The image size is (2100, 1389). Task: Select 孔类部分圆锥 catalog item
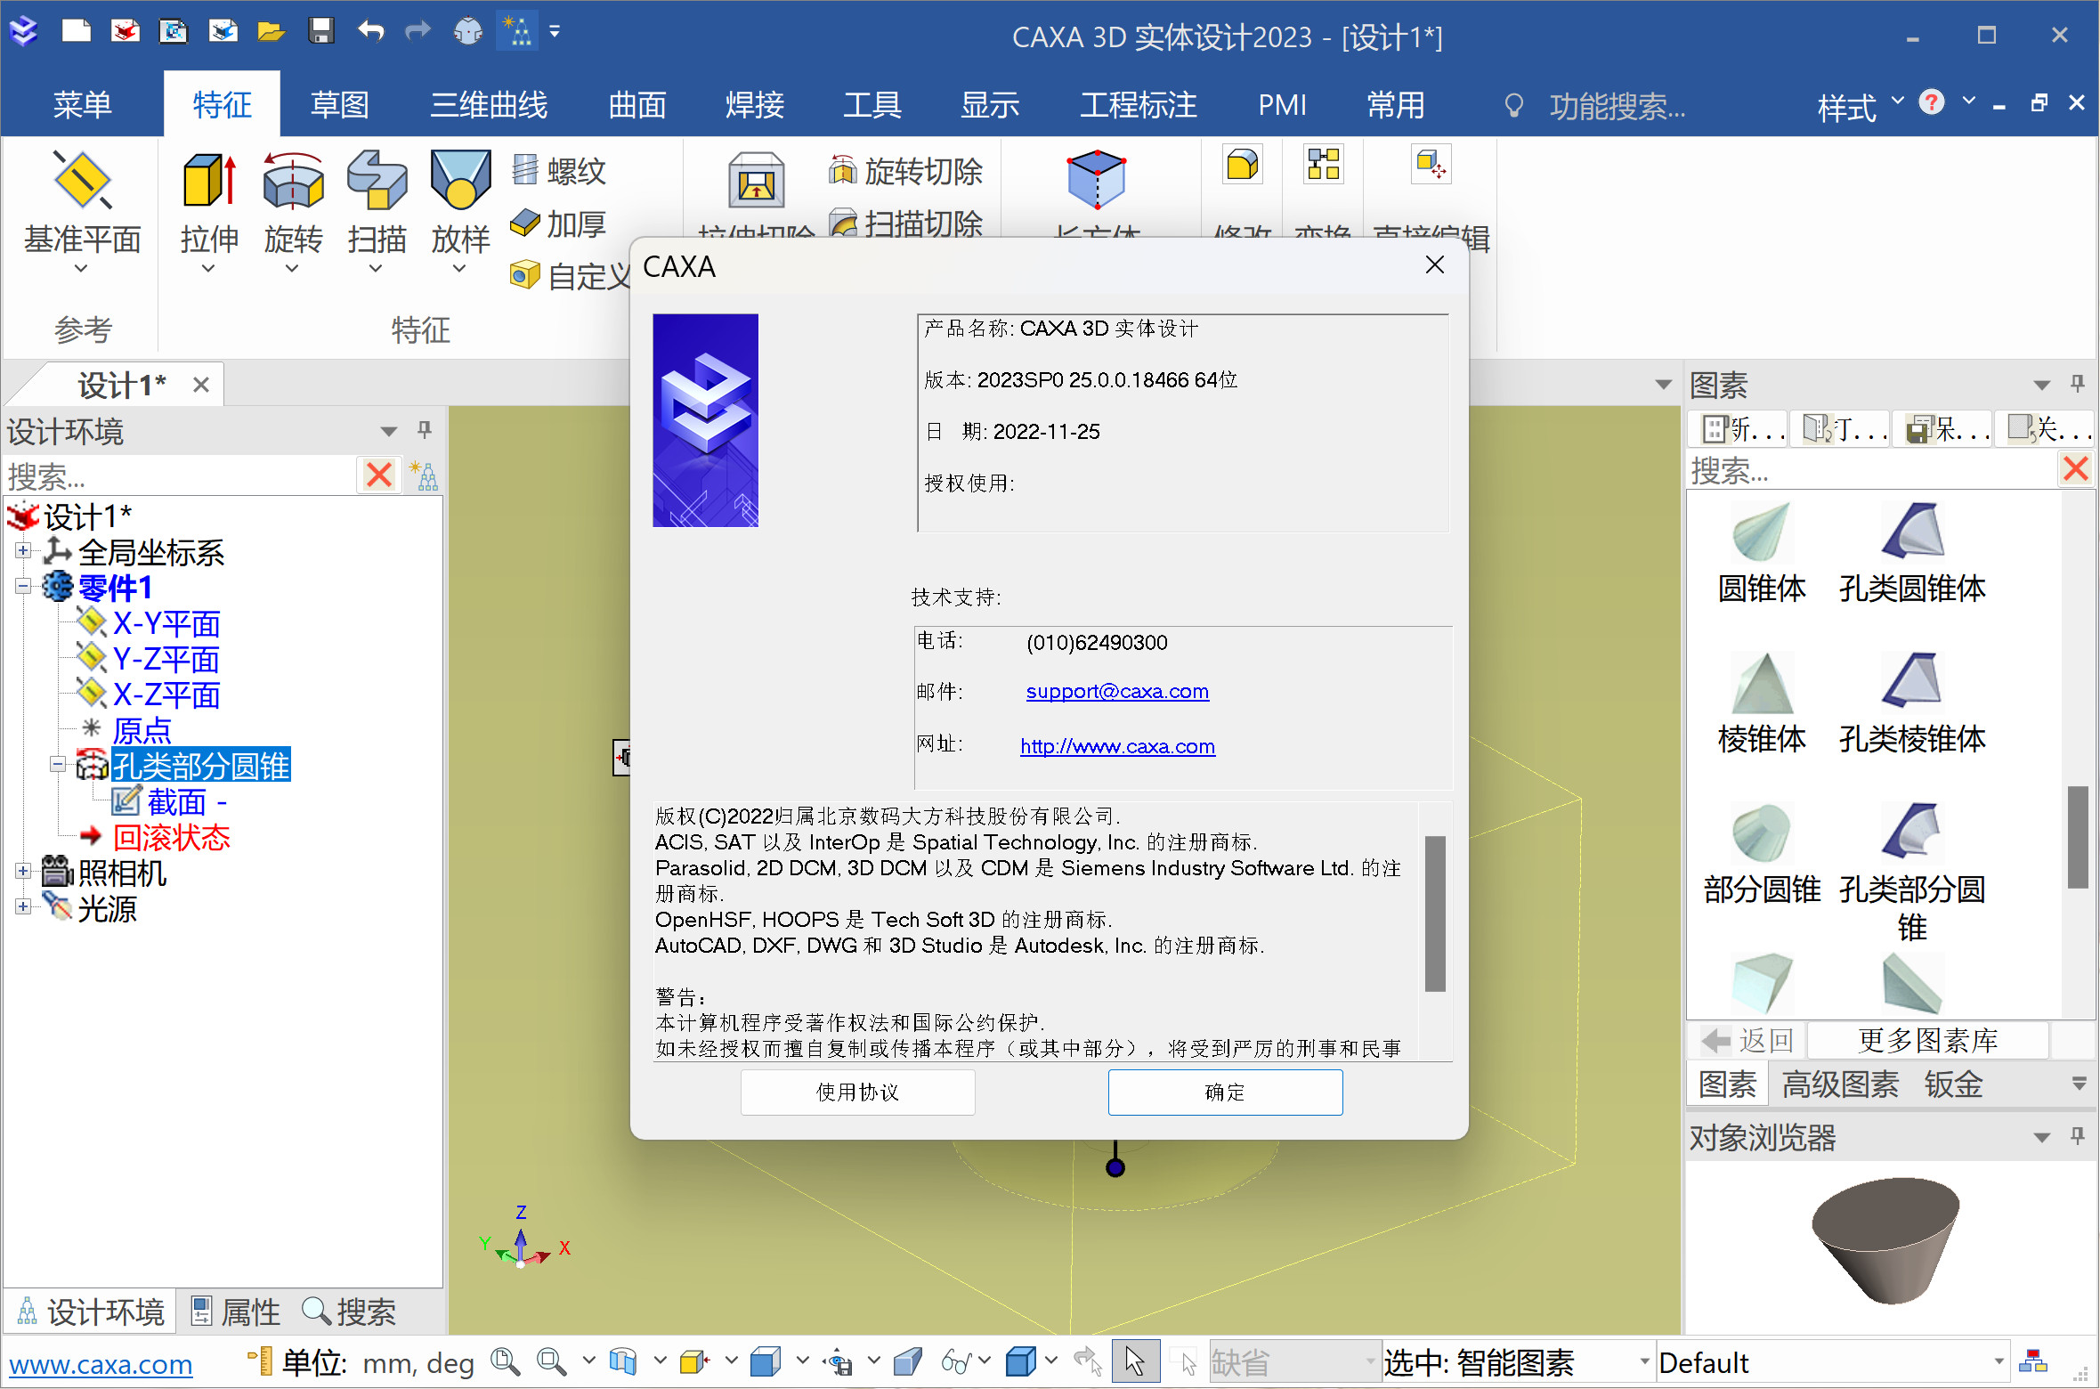click(x=1912, y=873)
